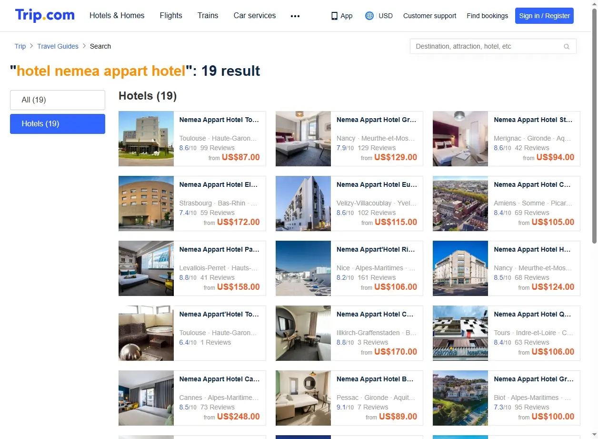Image resolution: width=598 pixels, height=439 pixels.
Task: Open Nemea Appart'Hotel To... rated 6.4
Action: coord(219,314)
